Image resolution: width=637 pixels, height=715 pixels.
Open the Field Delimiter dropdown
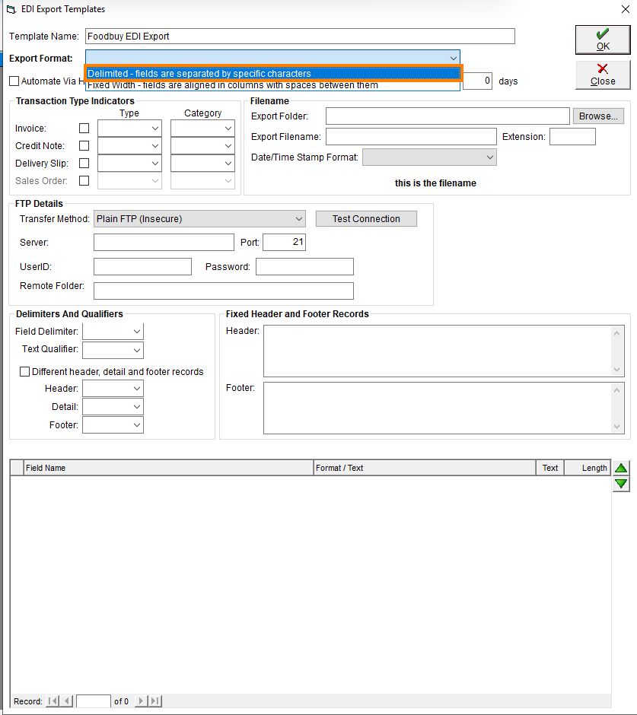pyautogui.click(x=113, y=332)
